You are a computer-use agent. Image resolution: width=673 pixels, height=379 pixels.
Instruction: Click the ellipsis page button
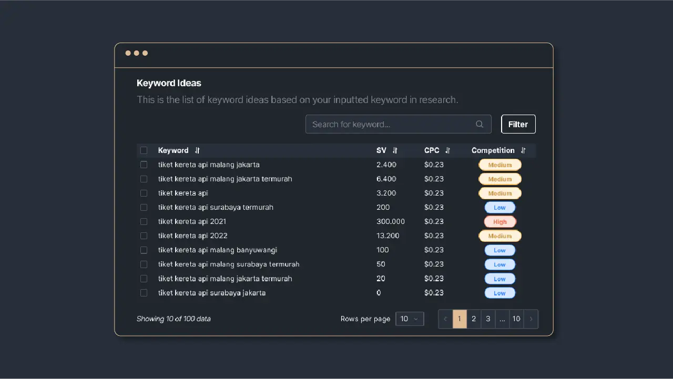(502, 319)
